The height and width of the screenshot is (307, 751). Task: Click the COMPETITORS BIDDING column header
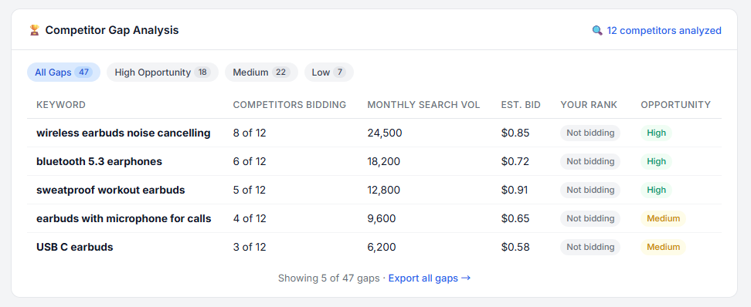point(289,105)
